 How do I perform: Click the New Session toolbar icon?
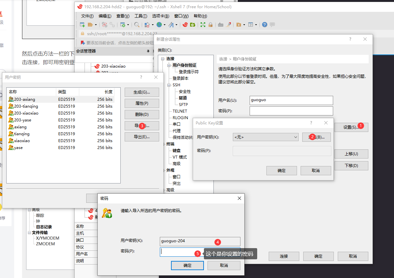point(82,25)
